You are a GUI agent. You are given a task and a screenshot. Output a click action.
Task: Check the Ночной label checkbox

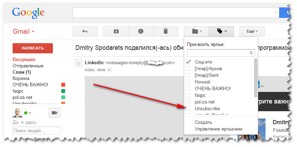click(188, 82)
